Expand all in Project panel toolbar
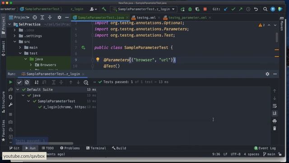The width and height of the screenshot is (289, 163). click(42, 18)
